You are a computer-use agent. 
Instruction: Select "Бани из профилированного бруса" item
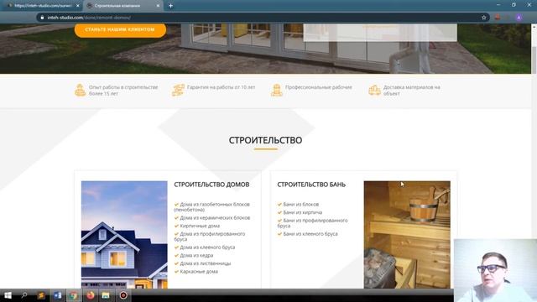313,223
